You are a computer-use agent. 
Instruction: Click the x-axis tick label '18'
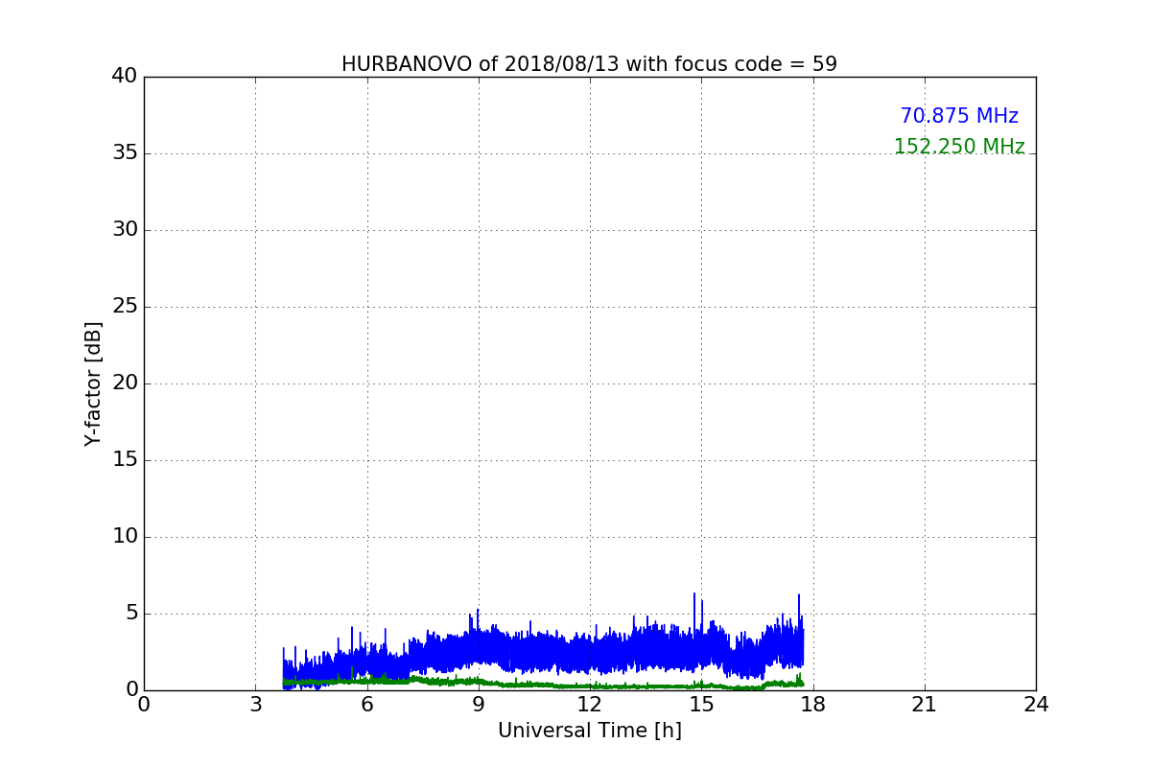tap(813, 705)
